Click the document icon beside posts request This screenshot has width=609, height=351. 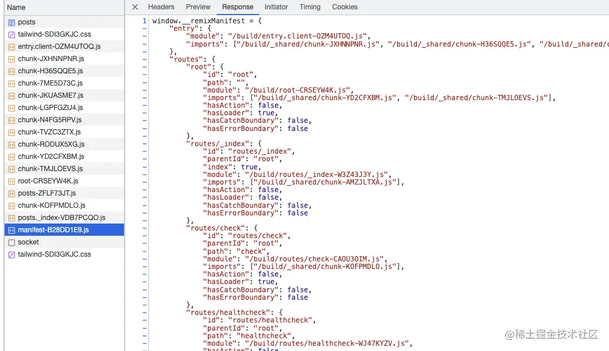pyautogui.click(x=12, y=23)
